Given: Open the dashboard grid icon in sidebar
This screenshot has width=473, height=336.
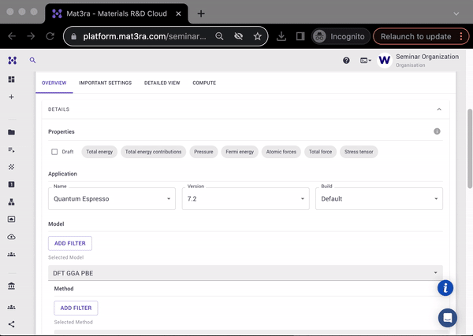Looking at the screenshot, I should click(x=12, y=79).
